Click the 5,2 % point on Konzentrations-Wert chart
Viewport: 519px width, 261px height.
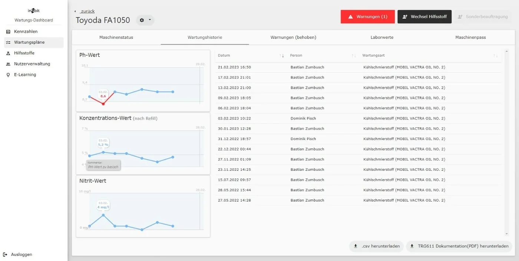tap(103, 152)
